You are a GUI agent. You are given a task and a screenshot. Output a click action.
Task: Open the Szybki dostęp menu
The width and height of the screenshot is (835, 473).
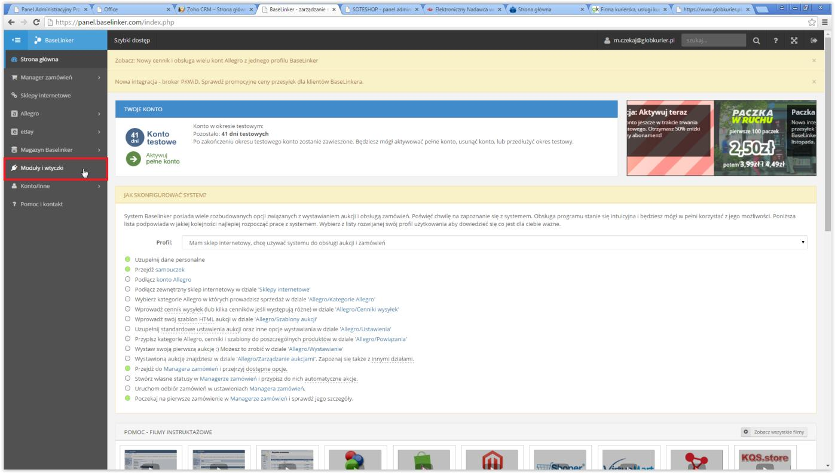pyautogui.click(x=132, y=40)
